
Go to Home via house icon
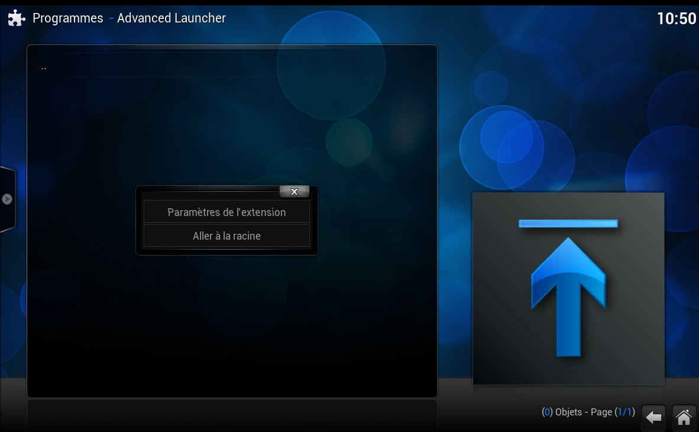point(684,417)
